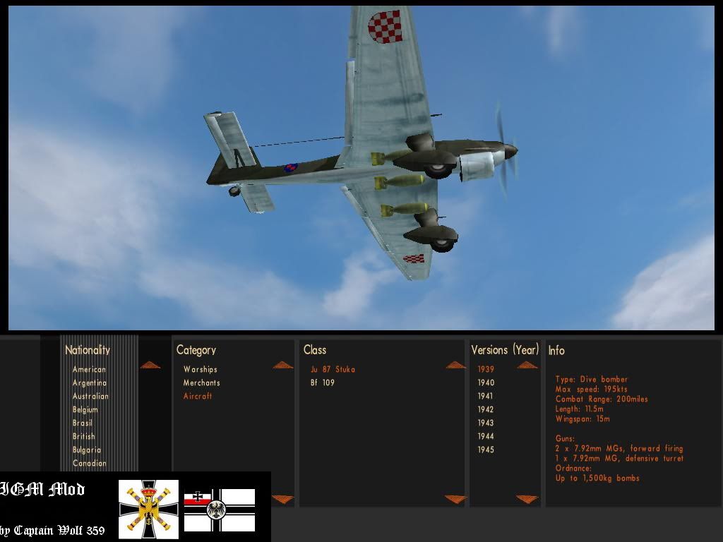Select Brasil nationality
This screenshot has height=542, width=723.
coord(82,423)
